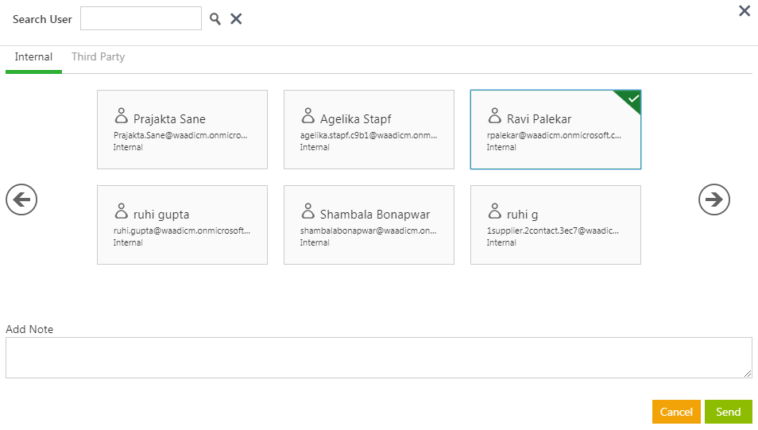Viewport: 758px width, 430px height.
Task: Close the dialog with top-right X
Action: click(744, 10)
